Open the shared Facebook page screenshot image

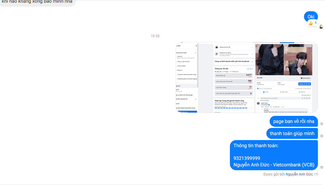247,77
